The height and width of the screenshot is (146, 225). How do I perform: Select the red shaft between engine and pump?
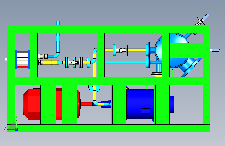click(86, 104)
